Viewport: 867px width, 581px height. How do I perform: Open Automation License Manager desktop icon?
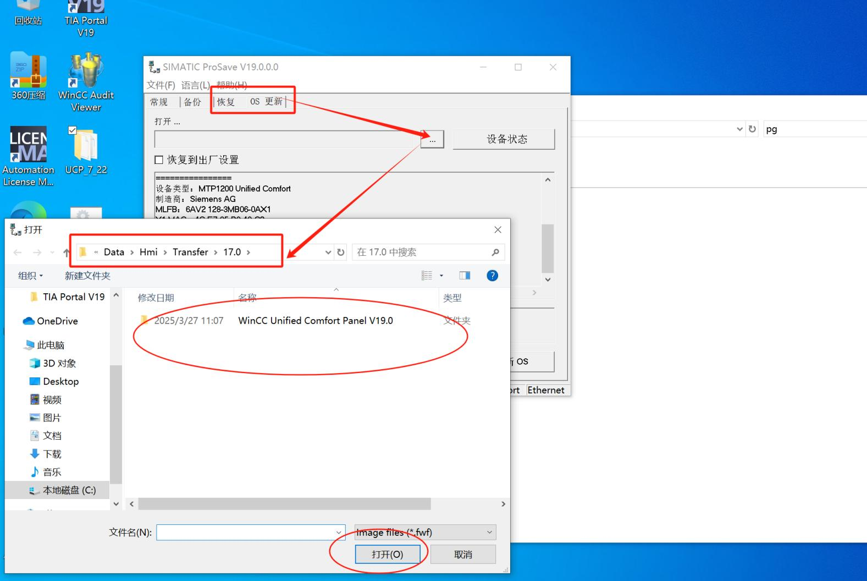coord(28,156)
